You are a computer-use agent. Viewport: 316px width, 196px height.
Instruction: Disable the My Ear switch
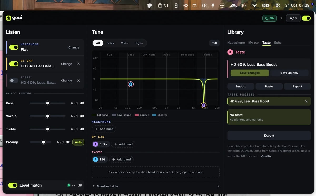coord(14,64)
